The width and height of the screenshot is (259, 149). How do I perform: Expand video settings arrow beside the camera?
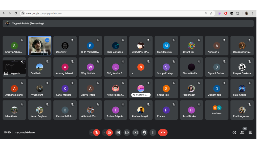(104, 133)
